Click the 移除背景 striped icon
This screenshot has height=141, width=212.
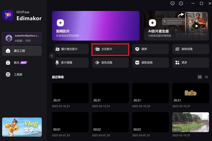point(177,49)
